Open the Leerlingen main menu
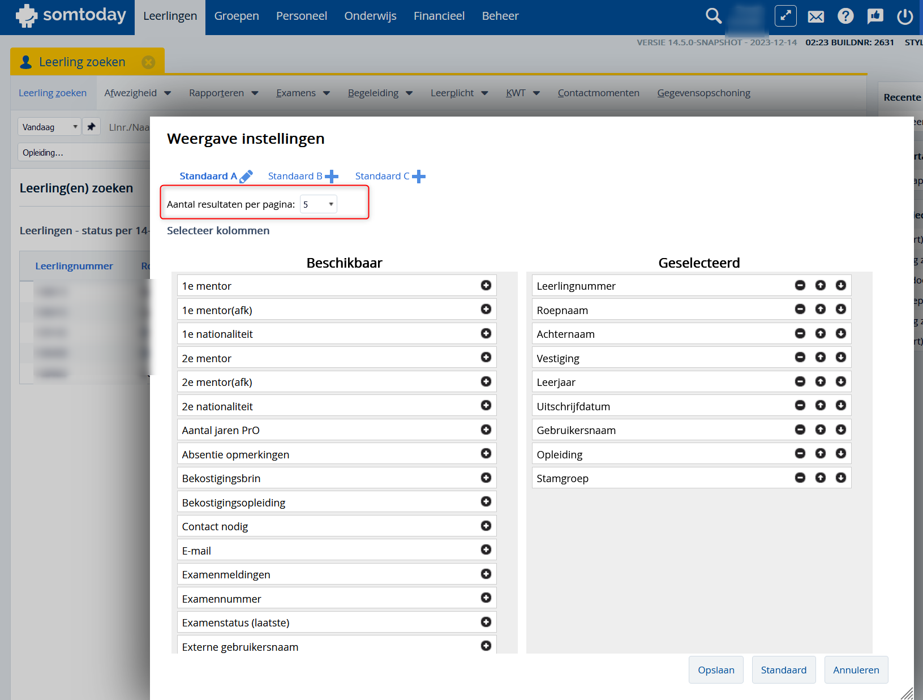 tap(170, 16)
